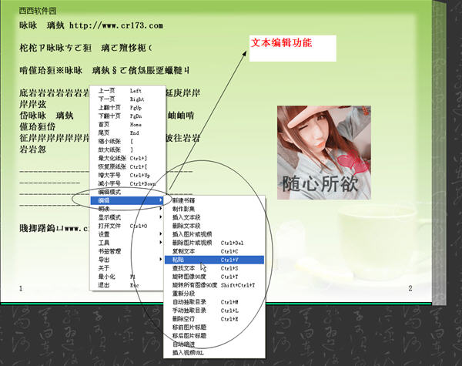Image resolution: width=462 pixels, height=366 pixels.
Task: Click the highlighted 粘贴 item
Action: 214,260
